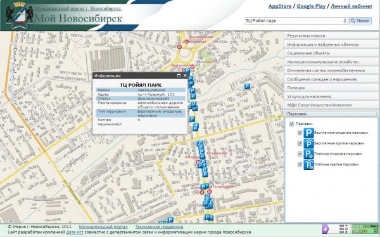The height and width of the screenshot is (237, 380).
Task: Click the Novosibirsk coat of arms logo
Action: click(20, 15)
